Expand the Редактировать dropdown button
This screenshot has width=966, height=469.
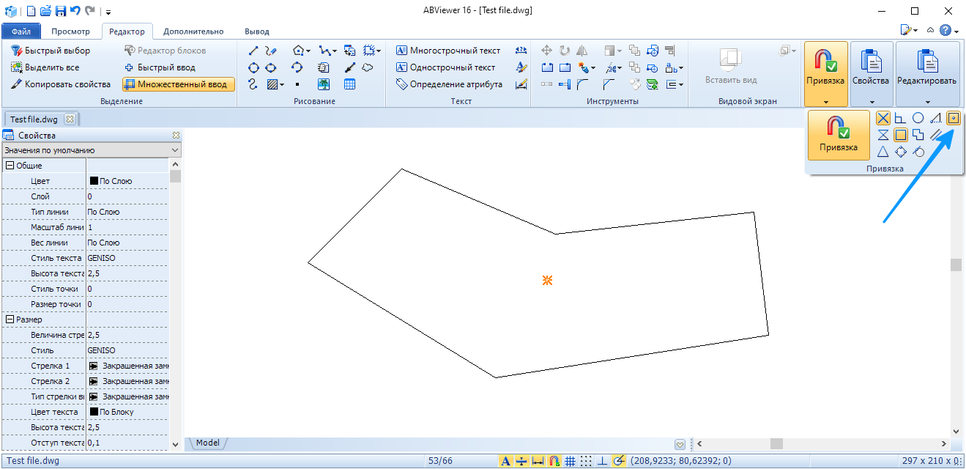point(927,102)
